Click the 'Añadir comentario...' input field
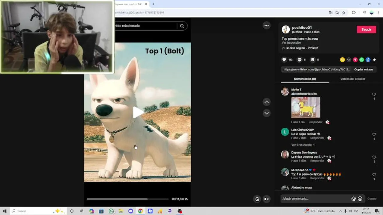This screenshot has width=383, height=215. coord(316,199)
